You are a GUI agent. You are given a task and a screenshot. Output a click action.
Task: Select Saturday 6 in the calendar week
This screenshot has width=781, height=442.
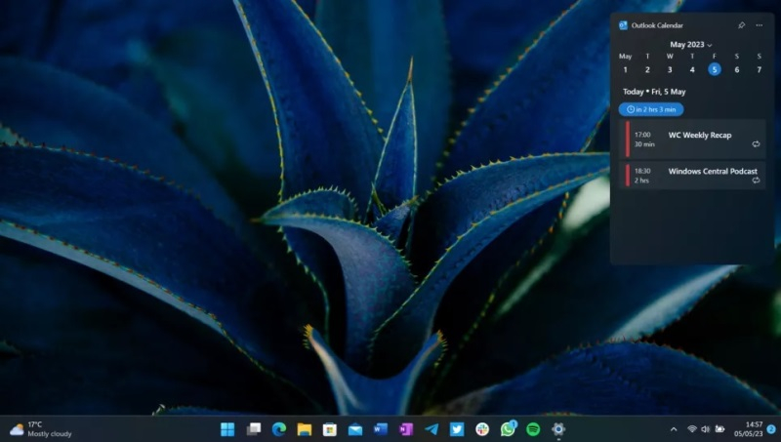click(x=737, y=69)
